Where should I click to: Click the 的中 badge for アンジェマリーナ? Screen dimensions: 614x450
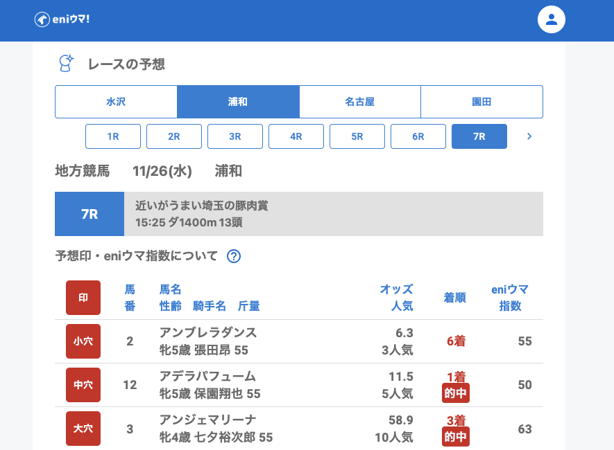[456, 437]
